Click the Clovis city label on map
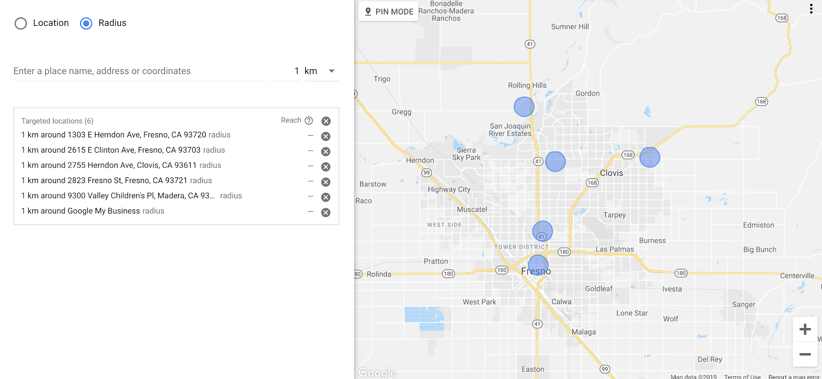This screenshot has height=379, width=822. pyautogui.click(x=611, y=173)
